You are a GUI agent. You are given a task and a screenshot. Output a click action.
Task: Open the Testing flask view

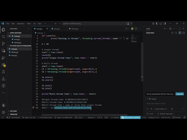coord(4,72)
